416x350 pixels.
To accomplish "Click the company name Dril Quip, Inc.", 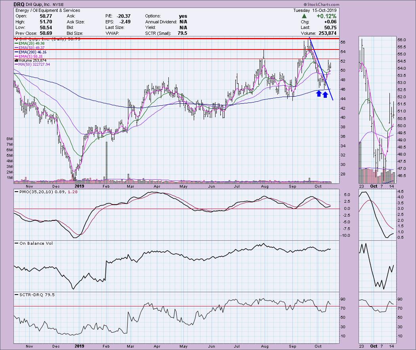I will pos(39,4).
